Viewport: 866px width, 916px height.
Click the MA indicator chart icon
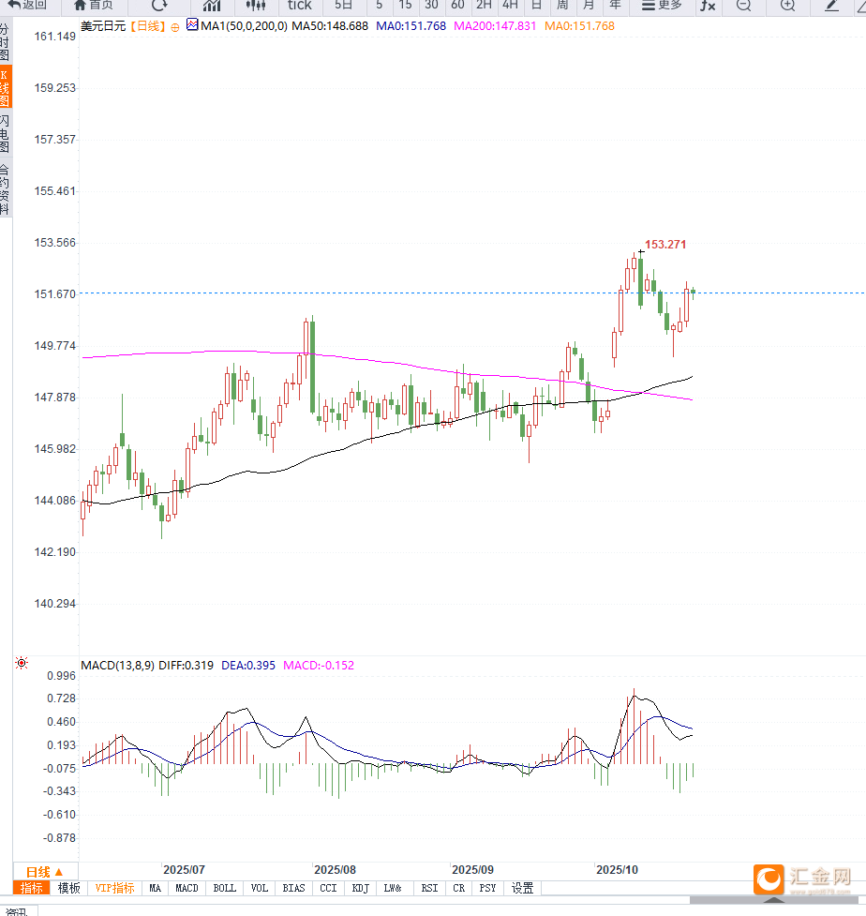tap(192, 25)
